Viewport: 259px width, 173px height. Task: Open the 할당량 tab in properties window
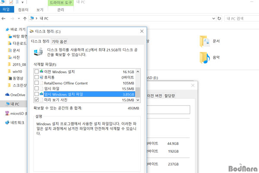[170, 96]
